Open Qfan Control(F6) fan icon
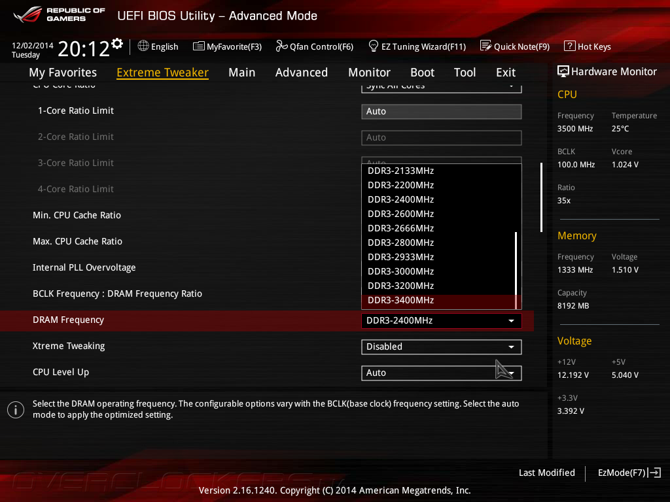Image resolution: width=670 pixels, height=502 pixels. tap(281, 46)
